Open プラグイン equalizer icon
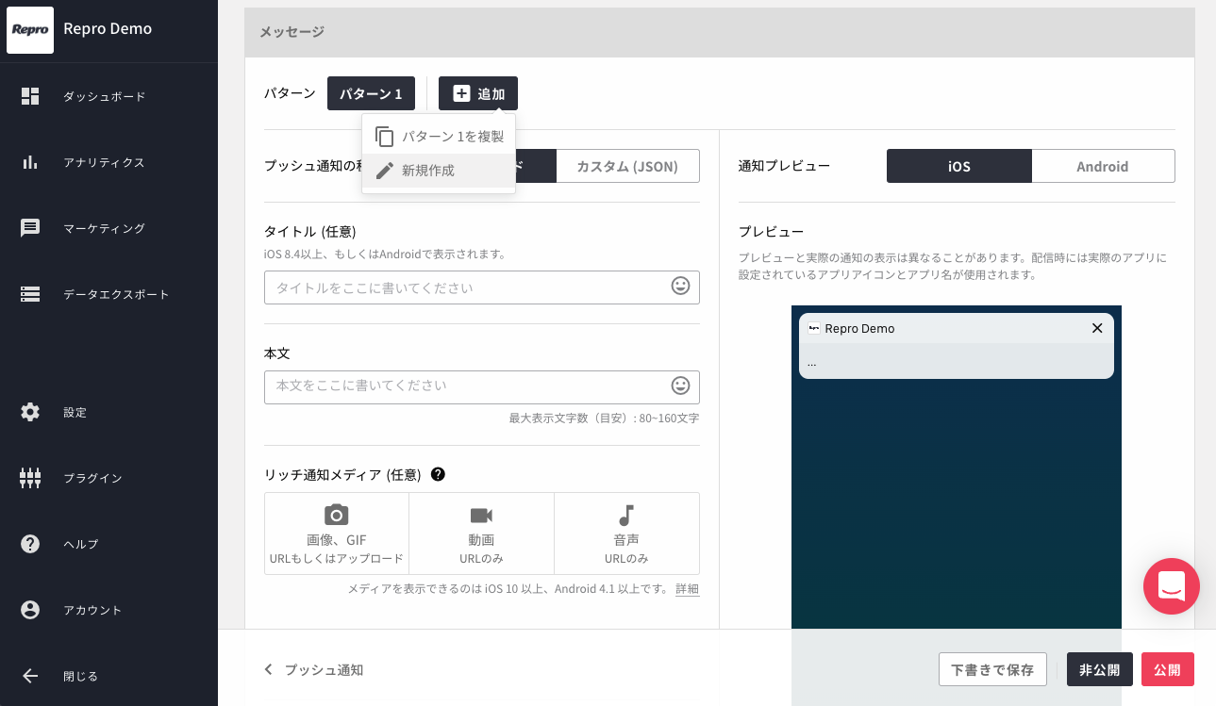Image resolution: width=1216 pixels, height=706 pixels. pos(30,478)
